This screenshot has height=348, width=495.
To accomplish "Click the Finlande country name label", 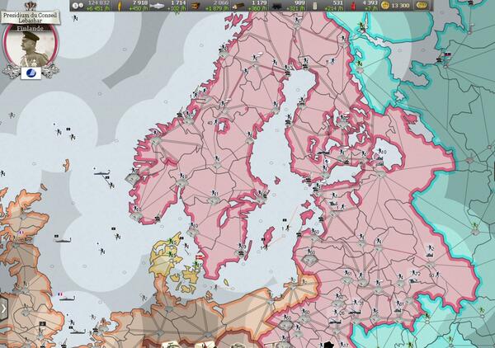I will pos(31,28).
